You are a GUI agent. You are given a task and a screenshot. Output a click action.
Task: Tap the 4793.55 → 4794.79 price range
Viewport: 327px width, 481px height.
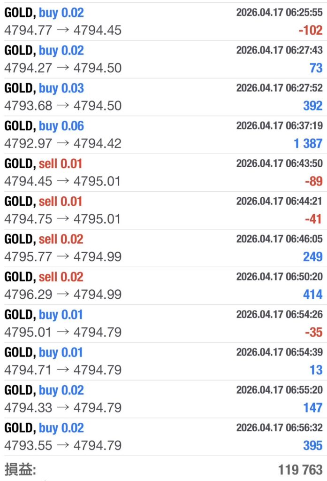(x=62, y=445)
